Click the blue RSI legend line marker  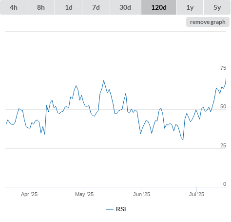click(x=110, y=209)
